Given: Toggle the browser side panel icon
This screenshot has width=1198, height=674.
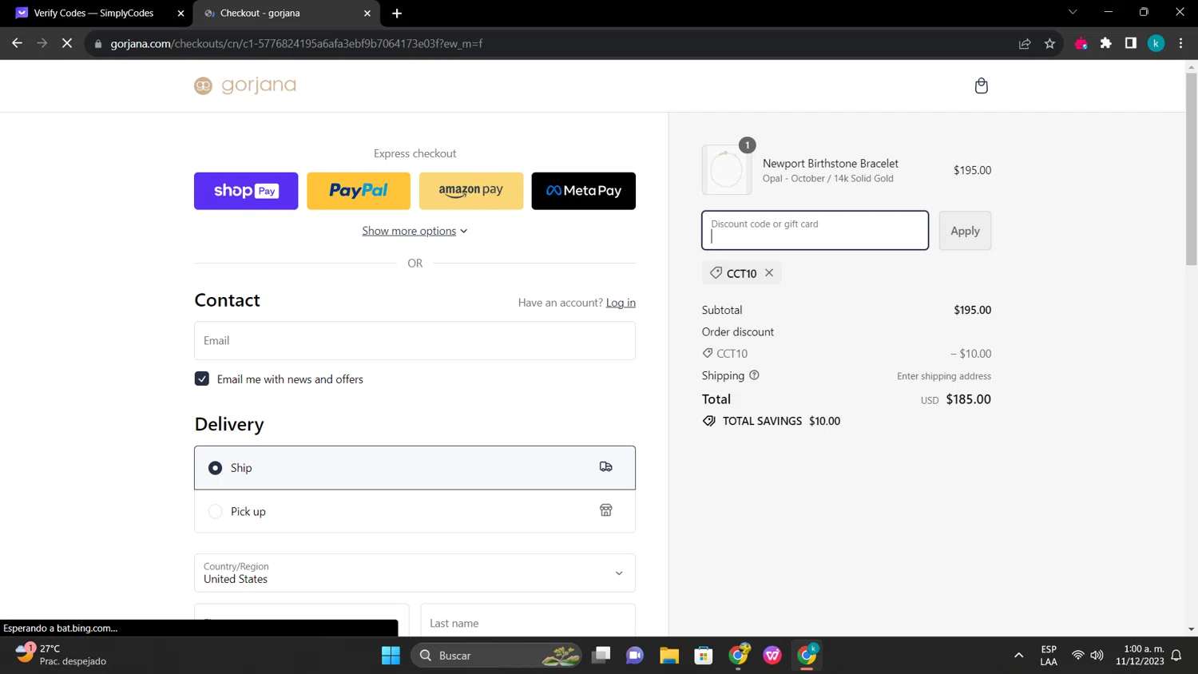Looking at the screenshot, I should point(1131,43).
